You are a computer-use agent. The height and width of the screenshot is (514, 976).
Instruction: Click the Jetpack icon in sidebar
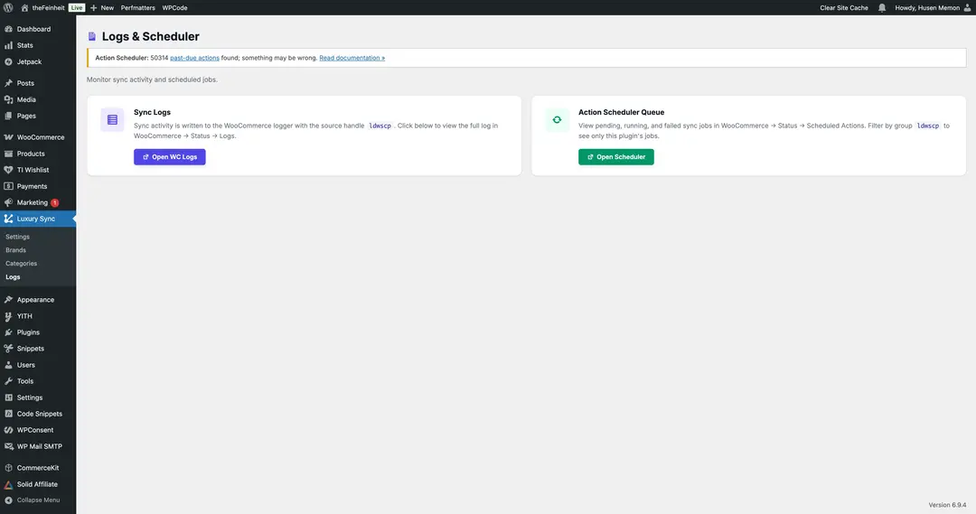pyautogui.click(x=8, y=61)
